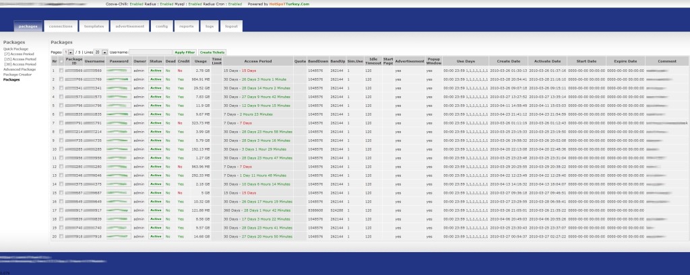Click activate date 2010-04-23 21:54:59
This screenshot has height=275, width=690.
click(x=547, y=114)
